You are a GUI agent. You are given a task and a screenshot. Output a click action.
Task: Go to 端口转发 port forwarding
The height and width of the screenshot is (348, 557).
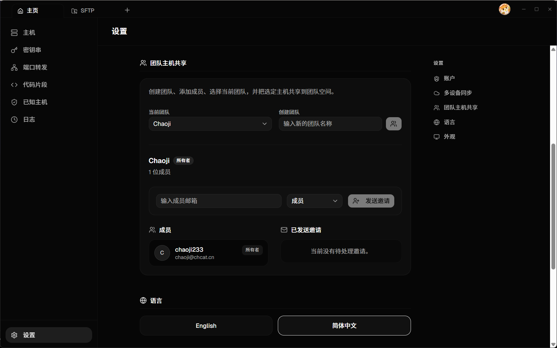tap(49, 67)
